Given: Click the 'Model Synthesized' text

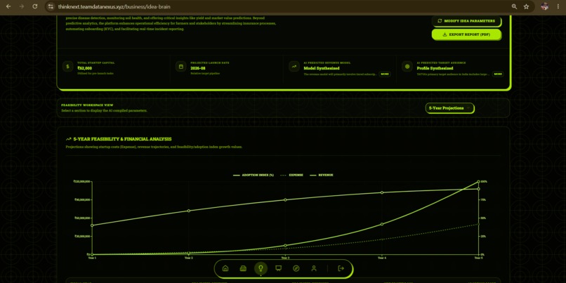Looking at the screenshot, I should 322,68.
